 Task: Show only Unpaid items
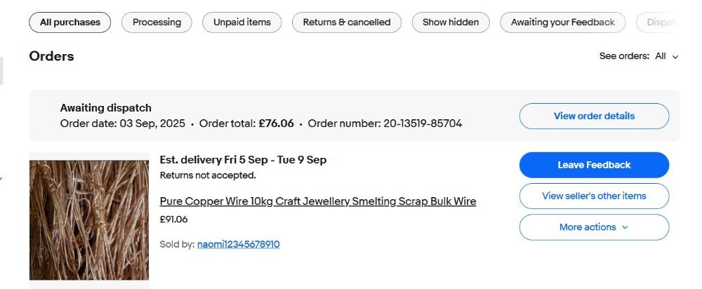(x=241, y=22)
